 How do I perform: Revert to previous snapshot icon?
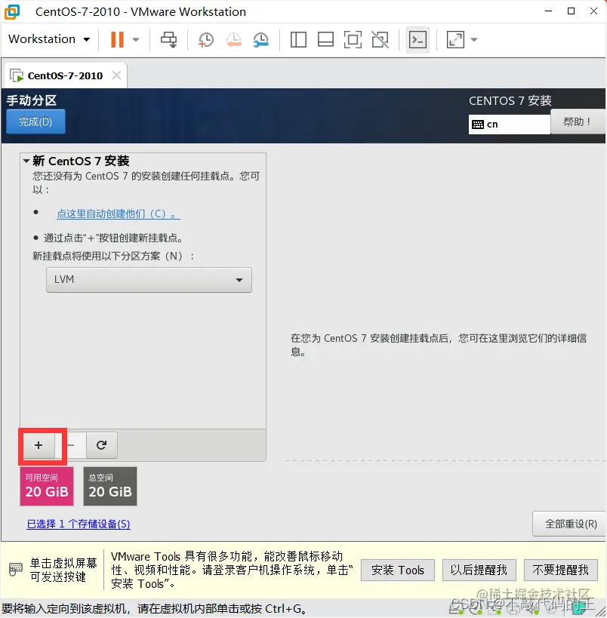pos(233,39)
